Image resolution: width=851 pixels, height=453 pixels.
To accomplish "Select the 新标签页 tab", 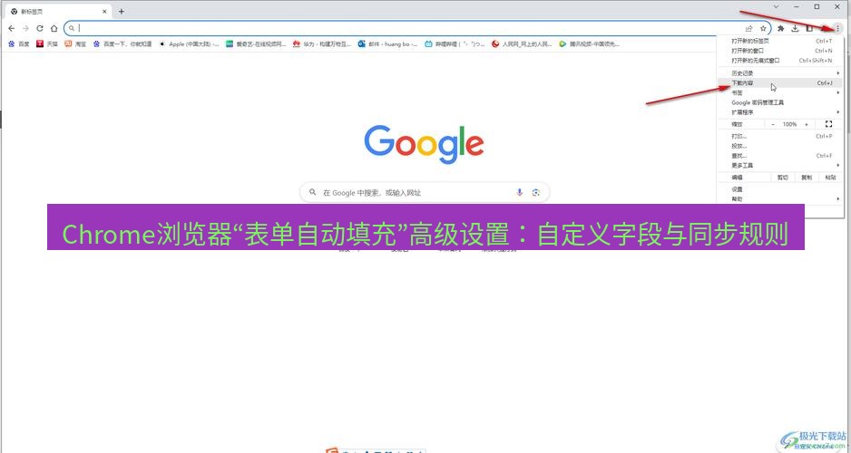I will coord(57,12).
